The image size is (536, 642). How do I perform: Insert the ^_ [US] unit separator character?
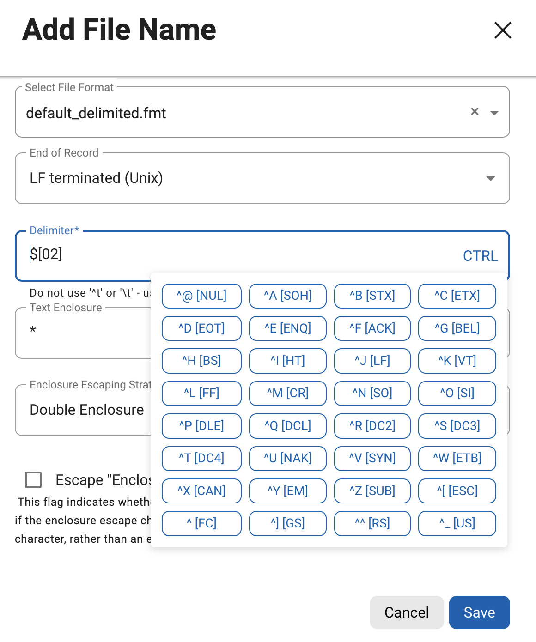[457, 523]
